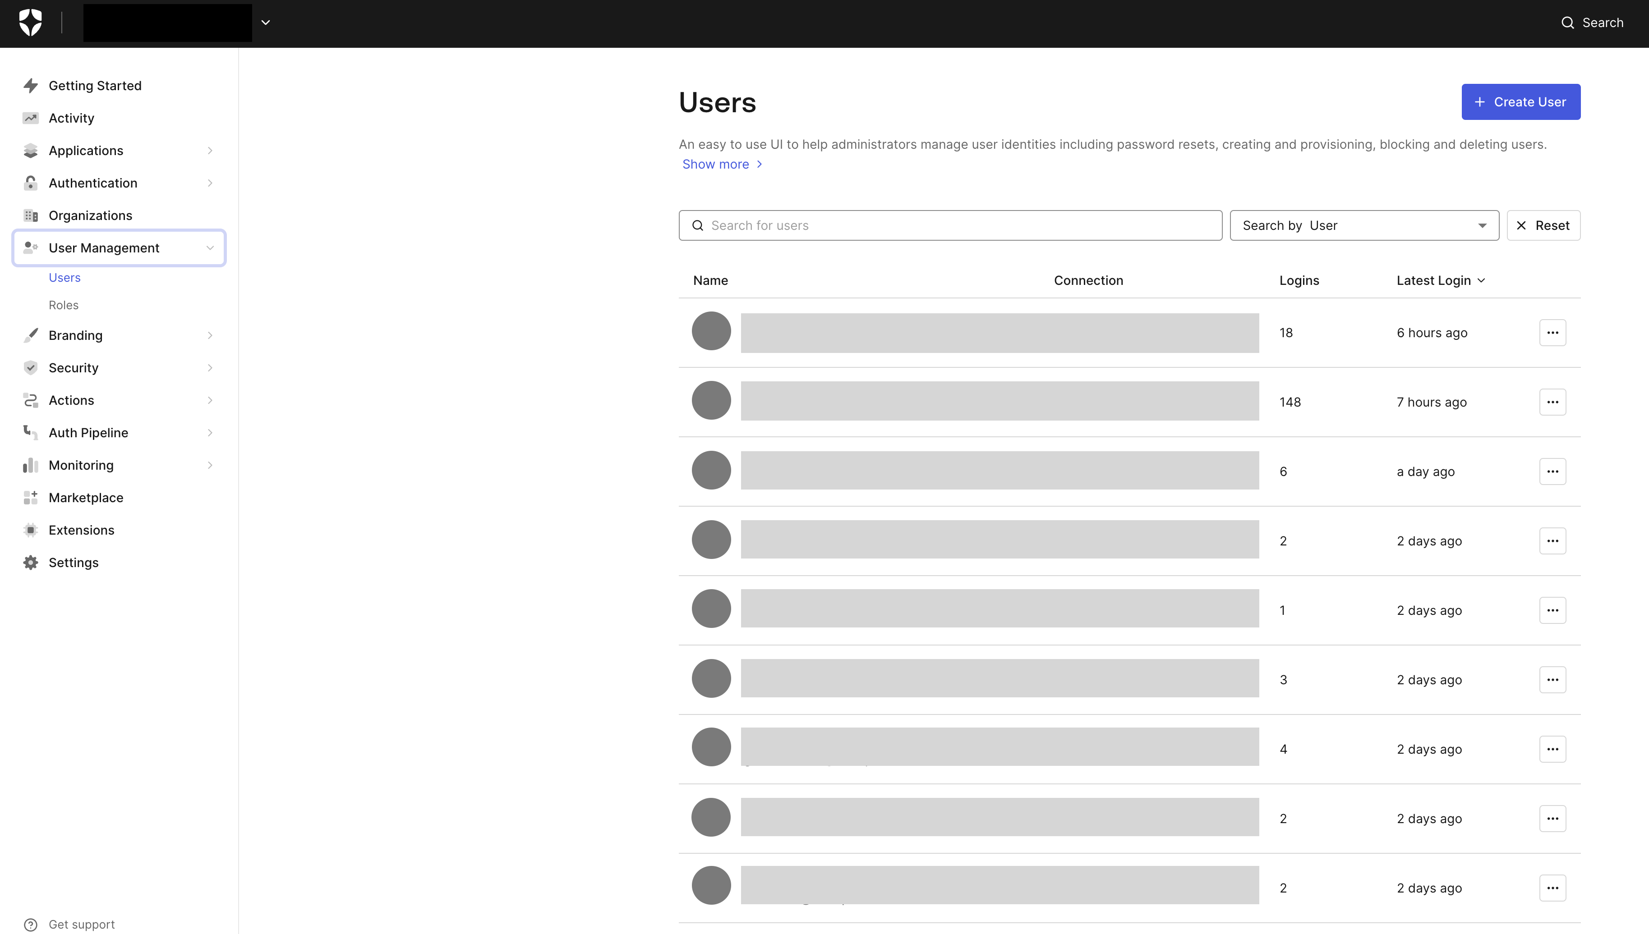
Task: Click the Security shield icon
Action: tap(30, 367)
